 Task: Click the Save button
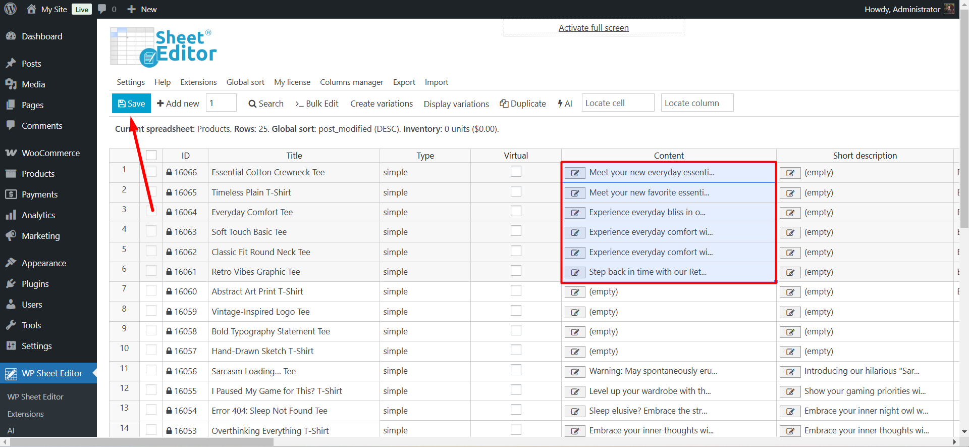[x=131, y=104]
